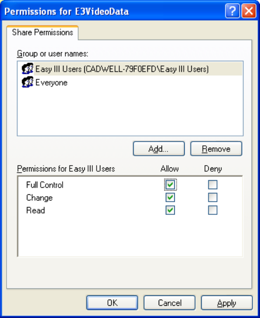Check the Read Deny box

point(213,210)
